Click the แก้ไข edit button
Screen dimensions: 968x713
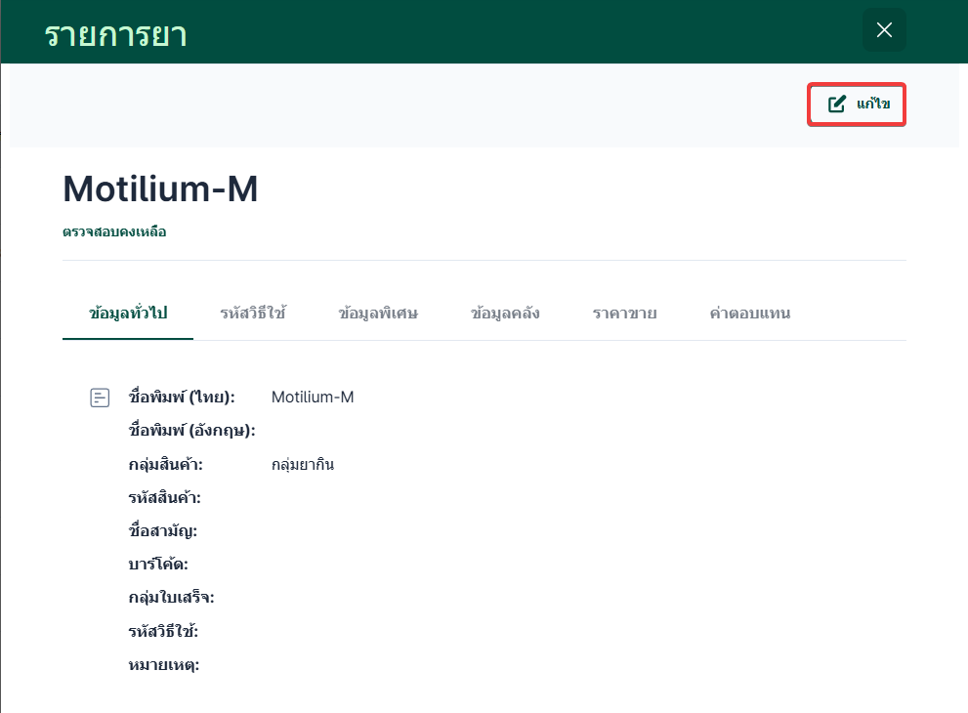coord(858,105)
